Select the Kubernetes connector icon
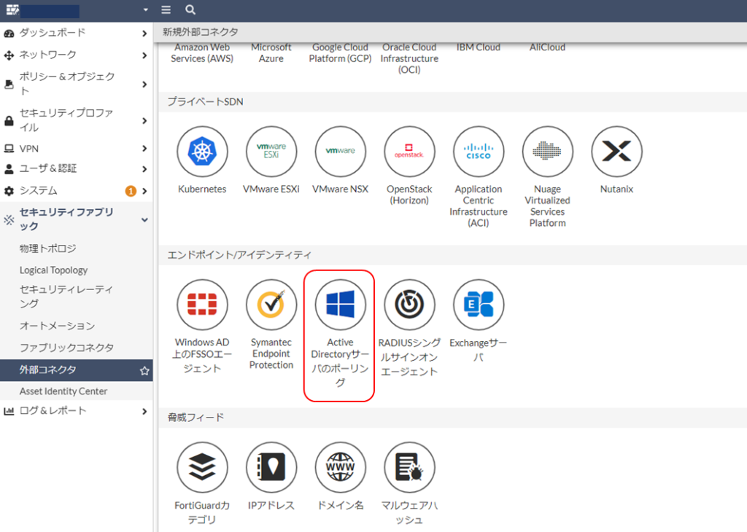Image resolution: width=747 pixels, height=532 pixels. 202,152
